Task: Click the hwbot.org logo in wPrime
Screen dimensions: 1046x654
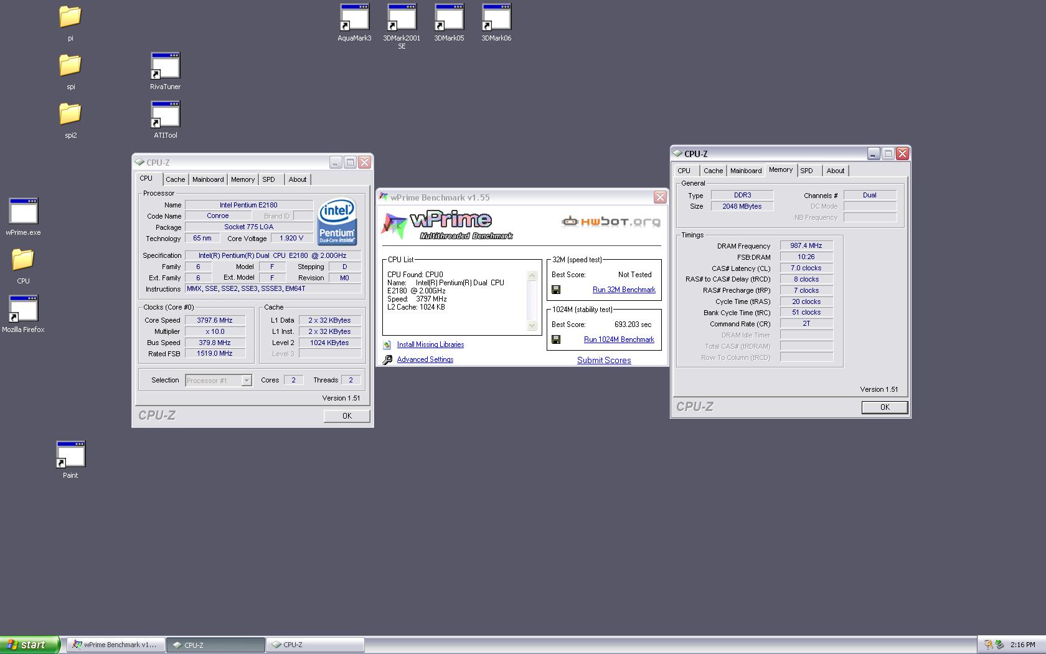Action: coord(610,221)
